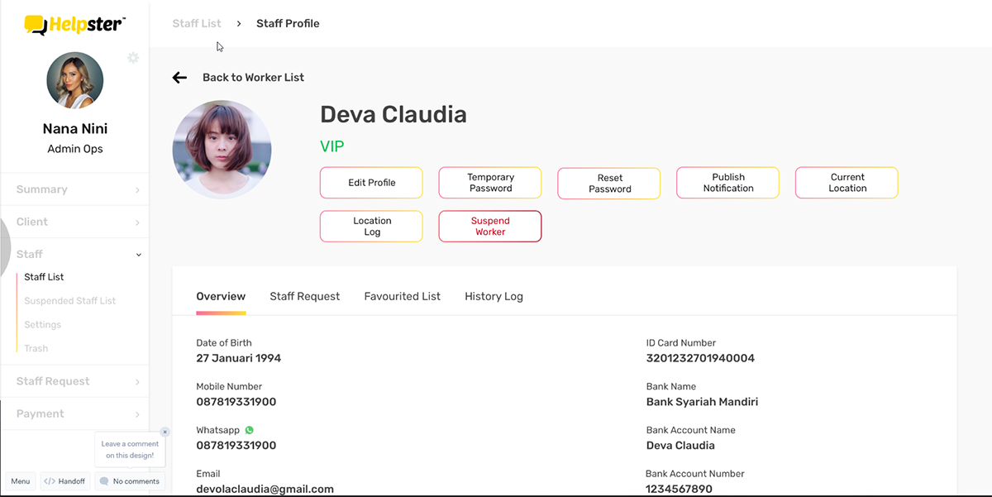992x497 pixels.
Task: Close the comment tooltip popup
Action: [165, 432]
